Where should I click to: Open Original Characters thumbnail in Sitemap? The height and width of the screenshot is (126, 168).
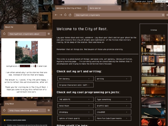(x=153, y=50)
